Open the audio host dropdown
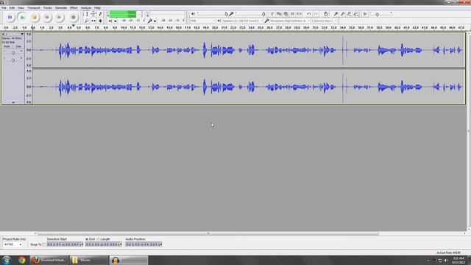 202,21
